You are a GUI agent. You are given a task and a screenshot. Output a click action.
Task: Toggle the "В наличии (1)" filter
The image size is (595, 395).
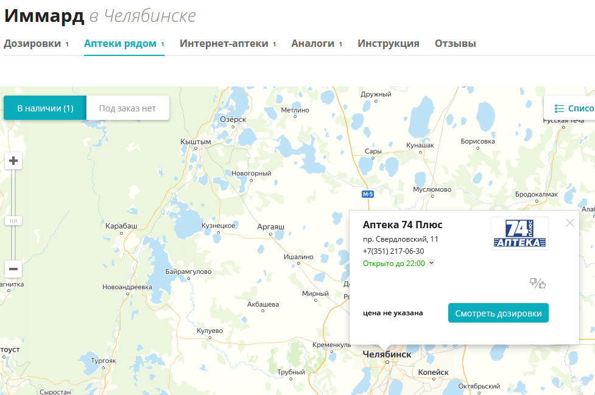(x=45, y=108)
